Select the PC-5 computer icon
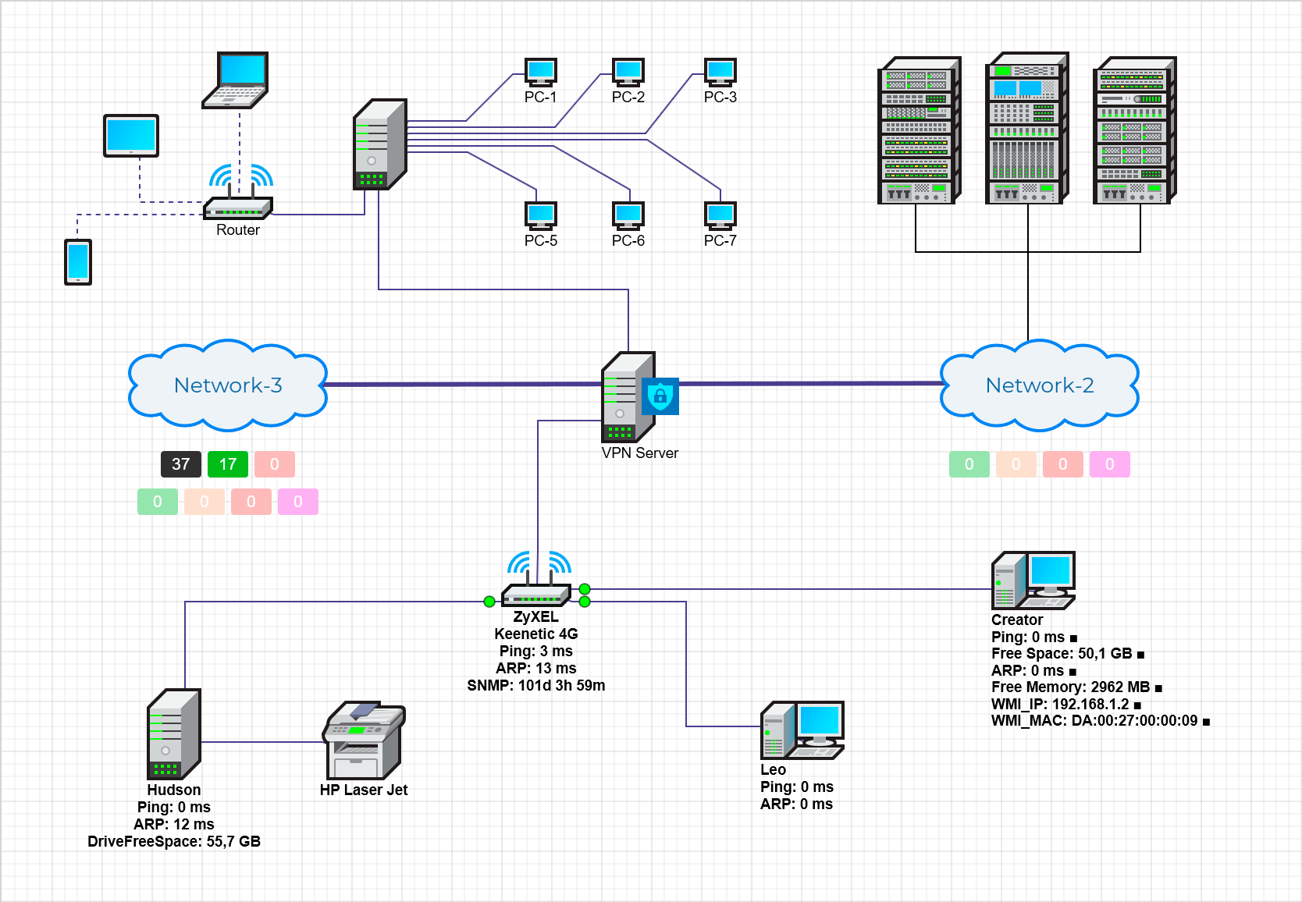This screenshot has height=902, width=1302. click(540, 215)
